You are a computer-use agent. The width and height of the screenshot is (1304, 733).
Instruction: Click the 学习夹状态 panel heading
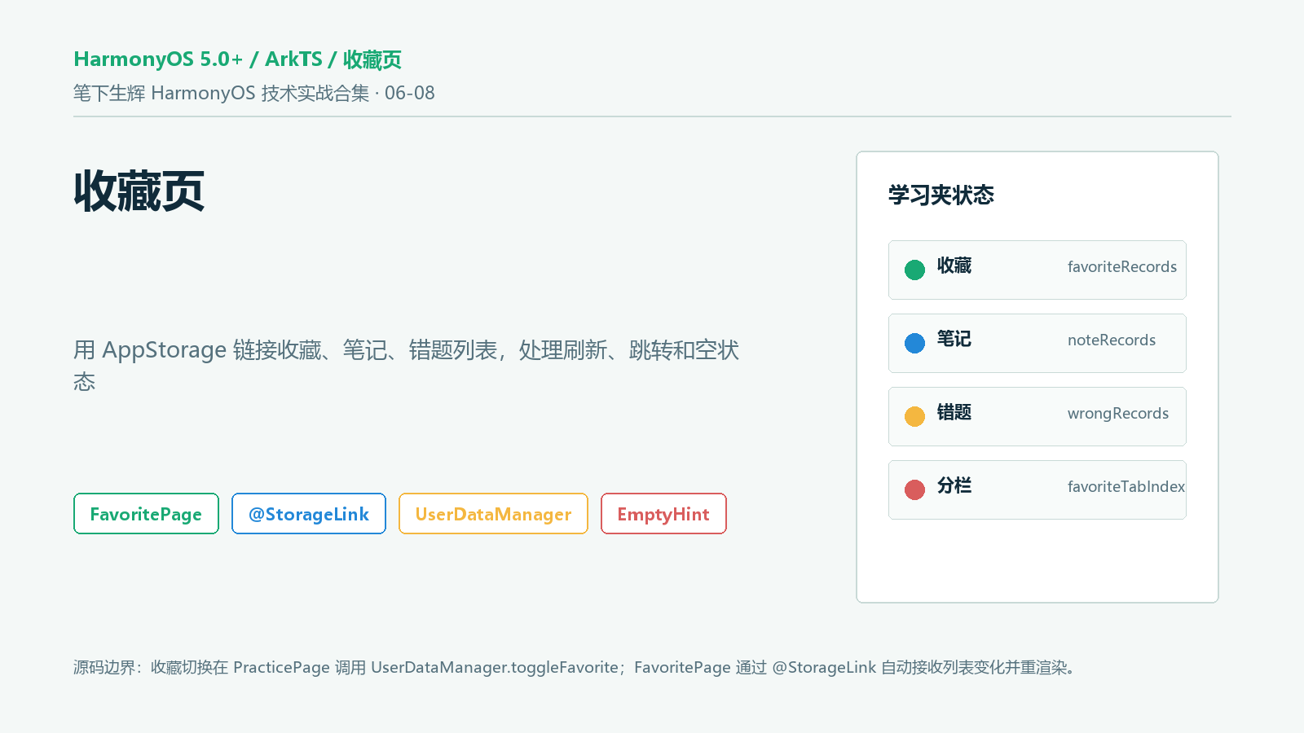click(x=941, y=195)
